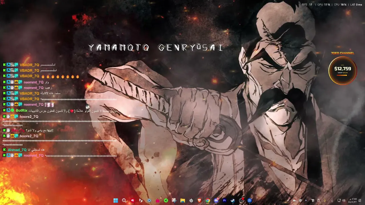The image size is (365, 205).
Task: Click VBADR_7Q beside fire emojis
Action: 29,76
